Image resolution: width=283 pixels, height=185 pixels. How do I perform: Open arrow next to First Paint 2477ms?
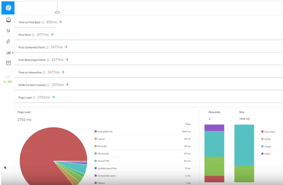coord(52,34)
